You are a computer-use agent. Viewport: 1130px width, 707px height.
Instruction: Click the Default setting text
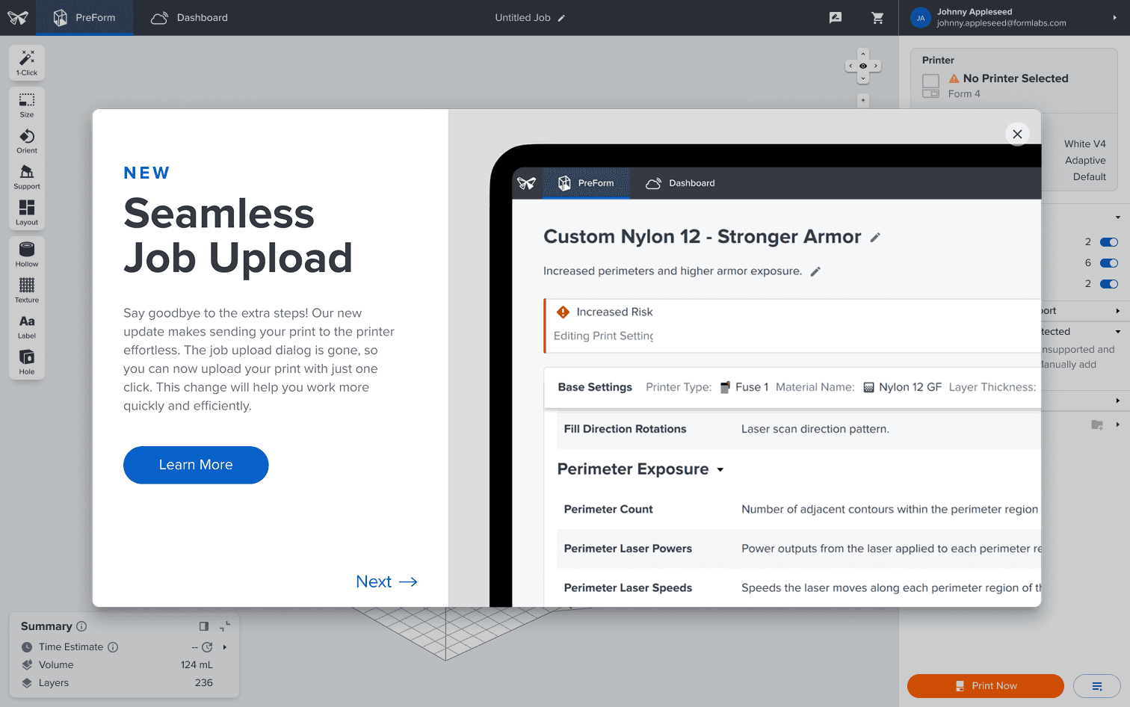point(1090,177)
